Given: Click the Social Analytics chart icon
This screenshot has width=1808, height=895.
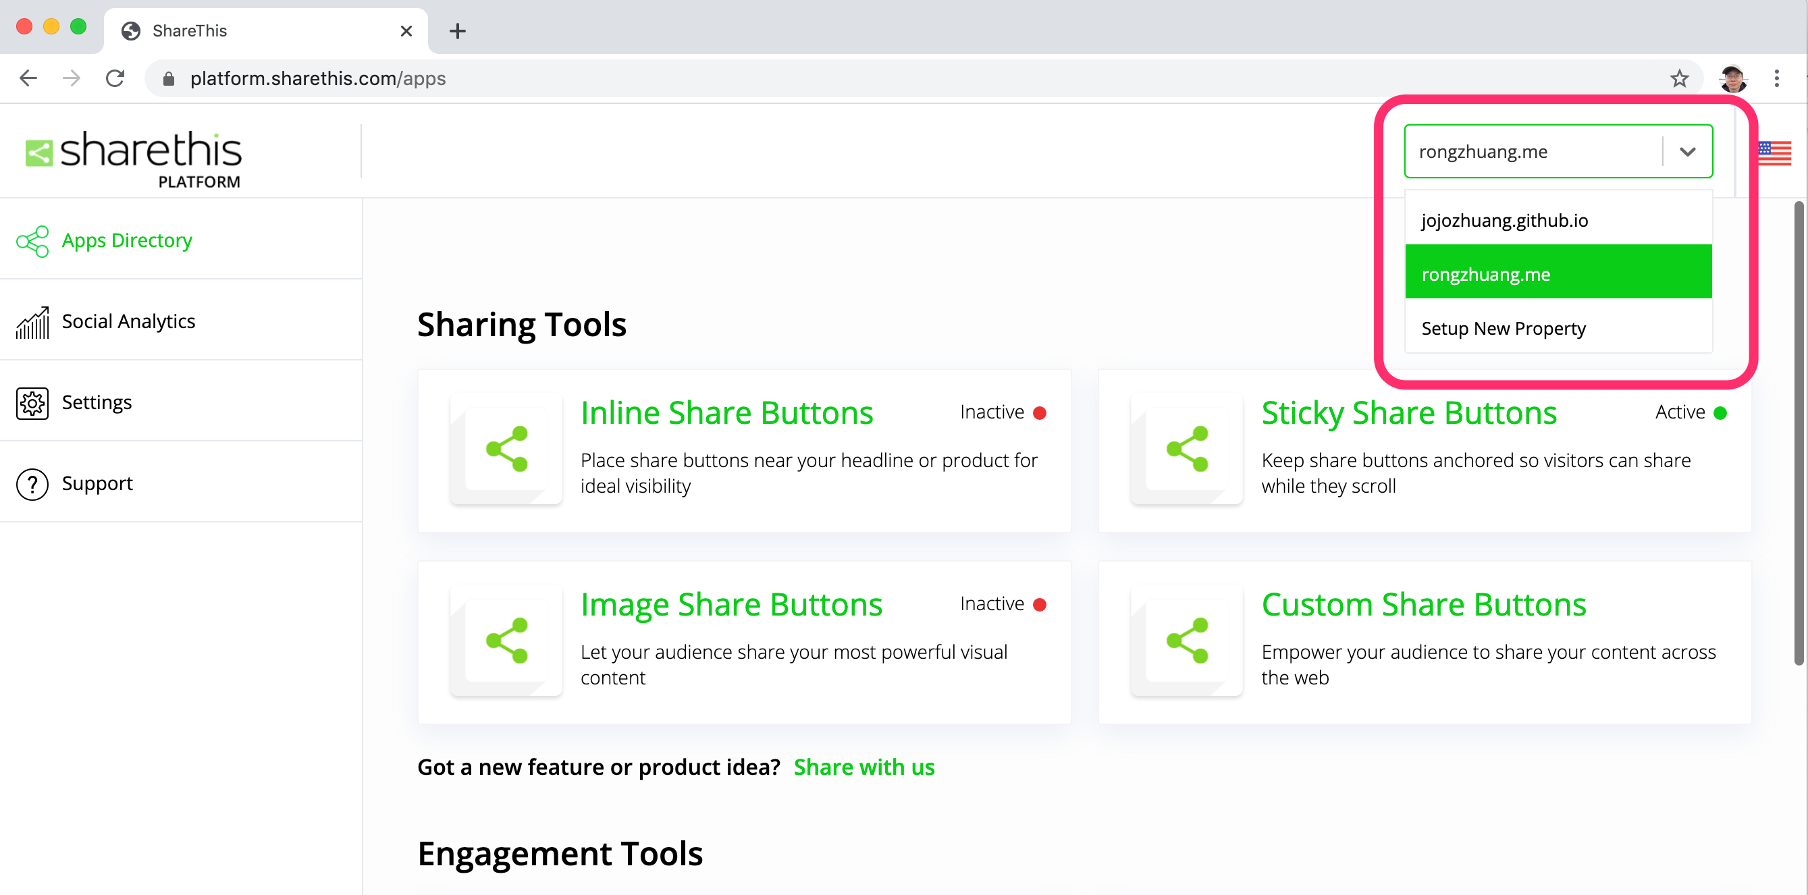Looking at the screenshot, I should pos(32,322).
